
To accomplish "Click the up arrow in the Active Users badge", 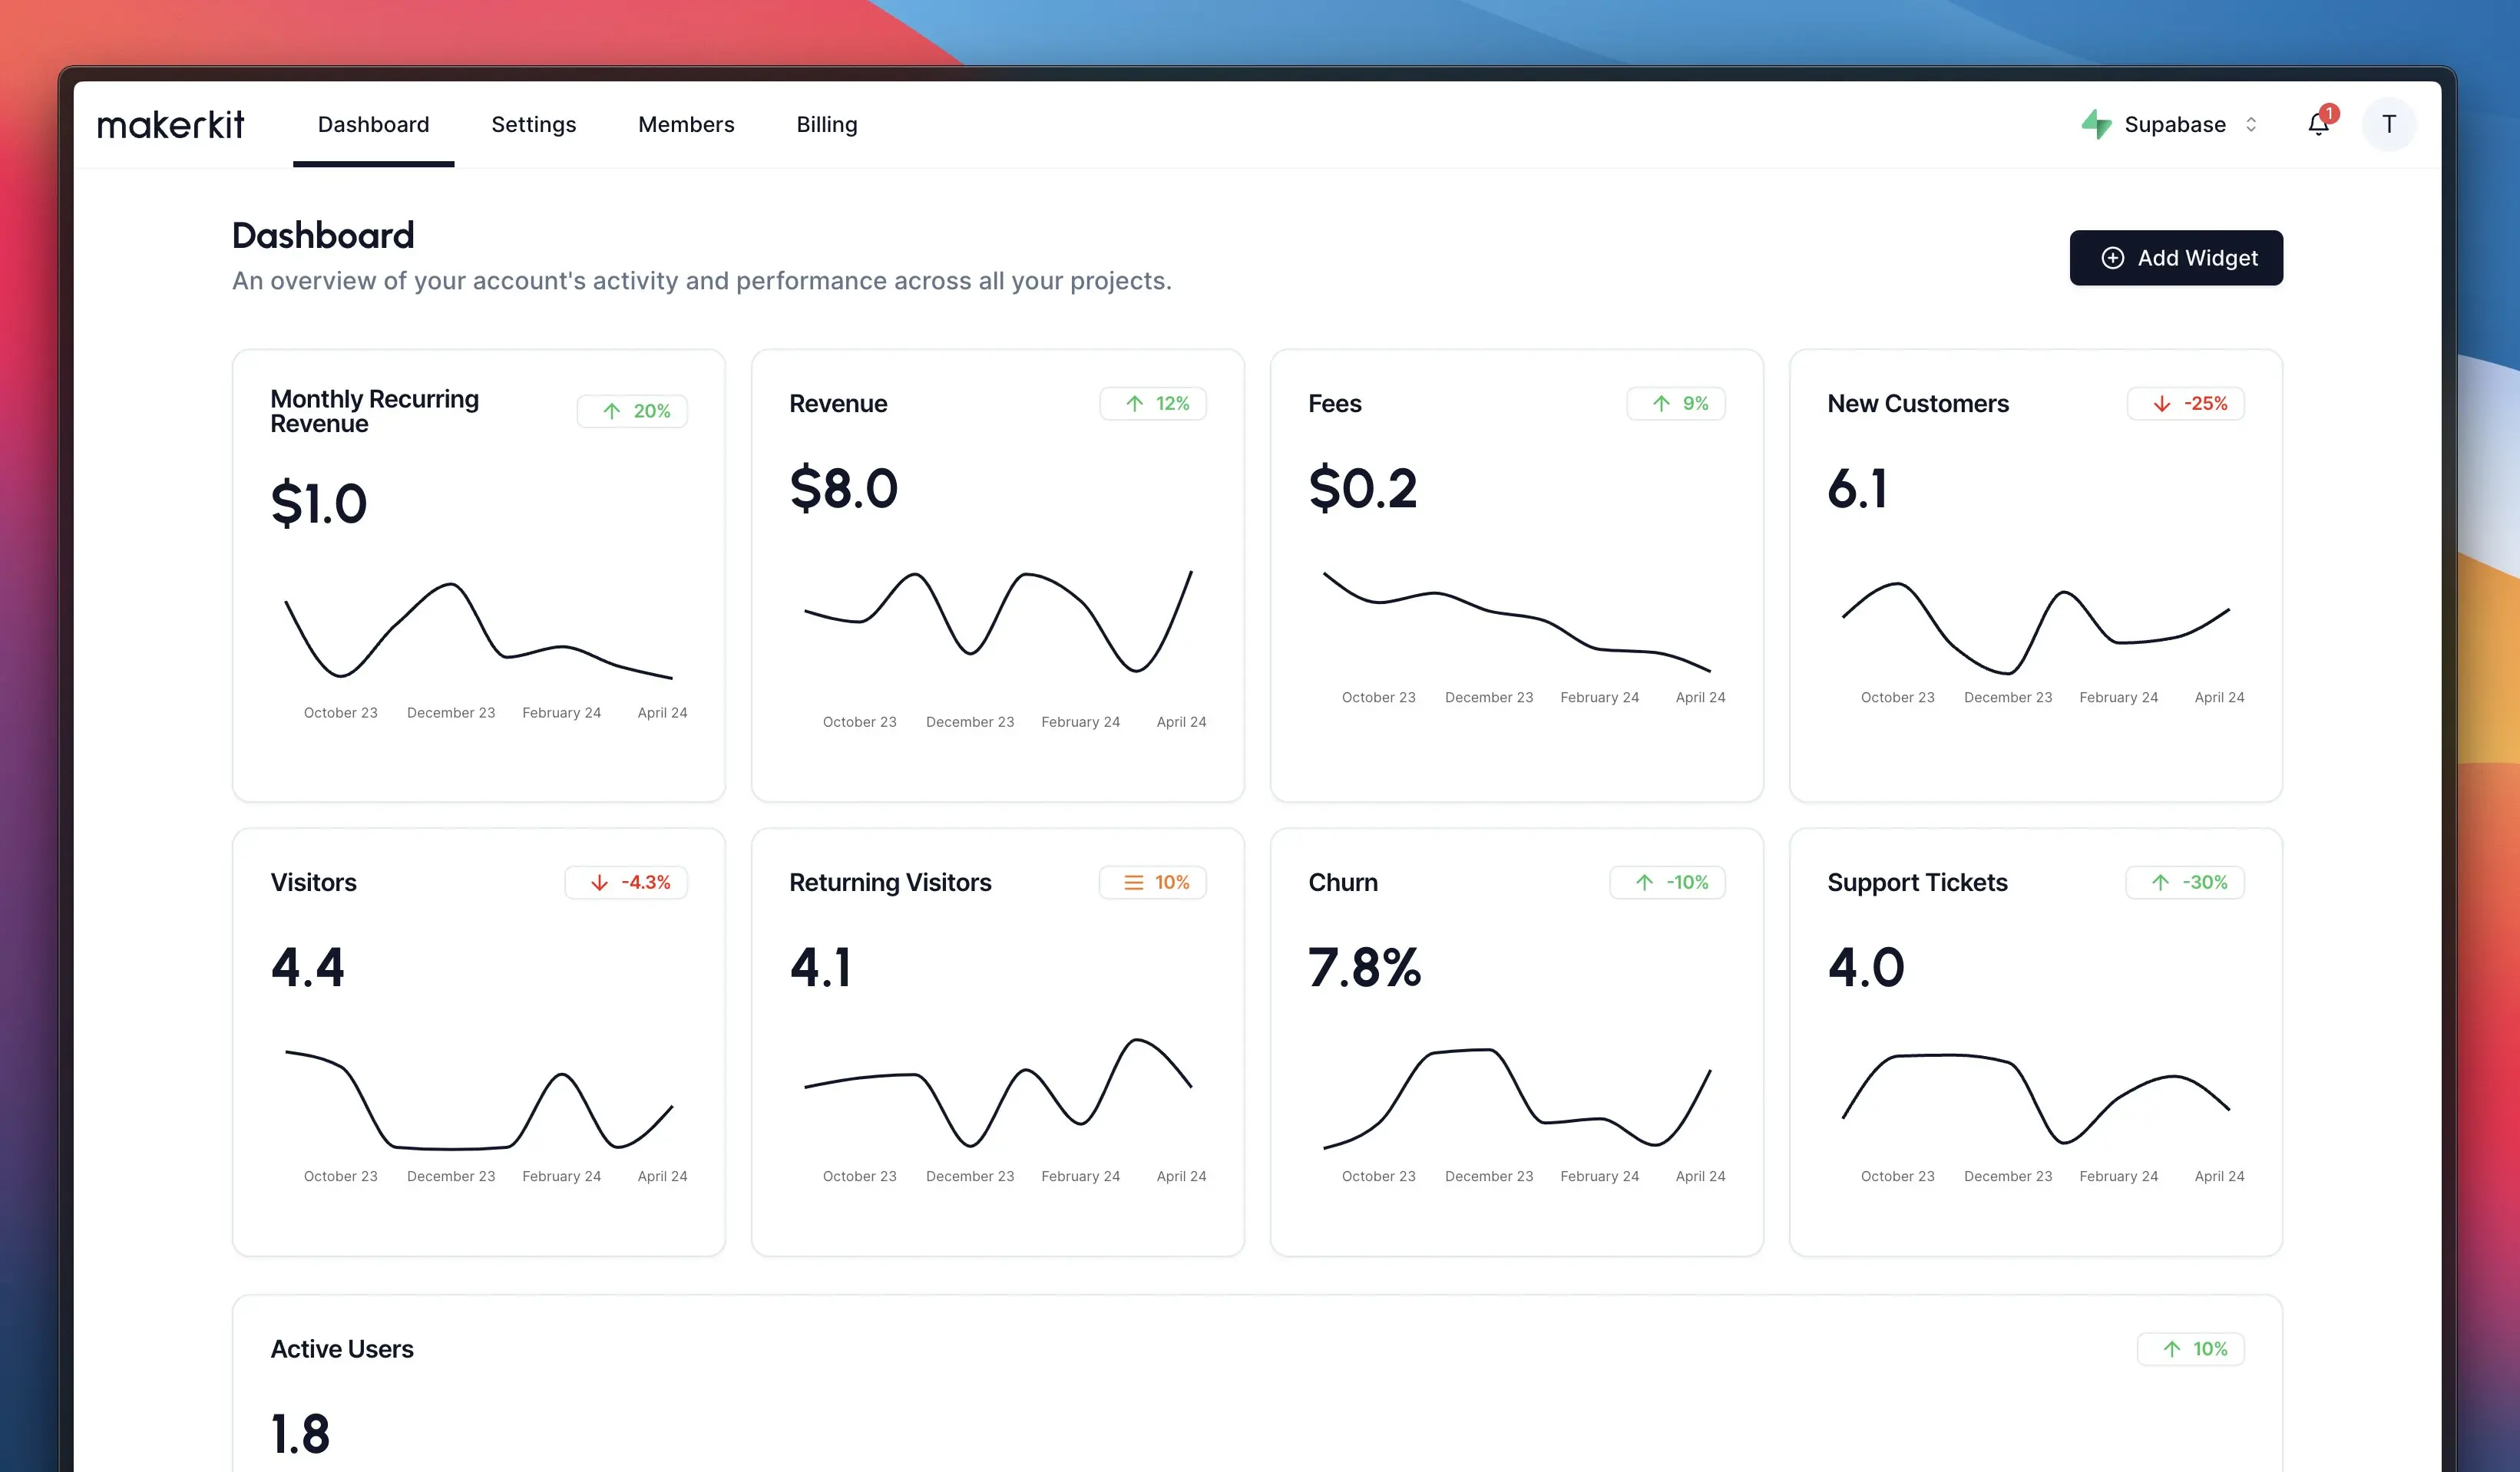I will pos(2171,1349).
